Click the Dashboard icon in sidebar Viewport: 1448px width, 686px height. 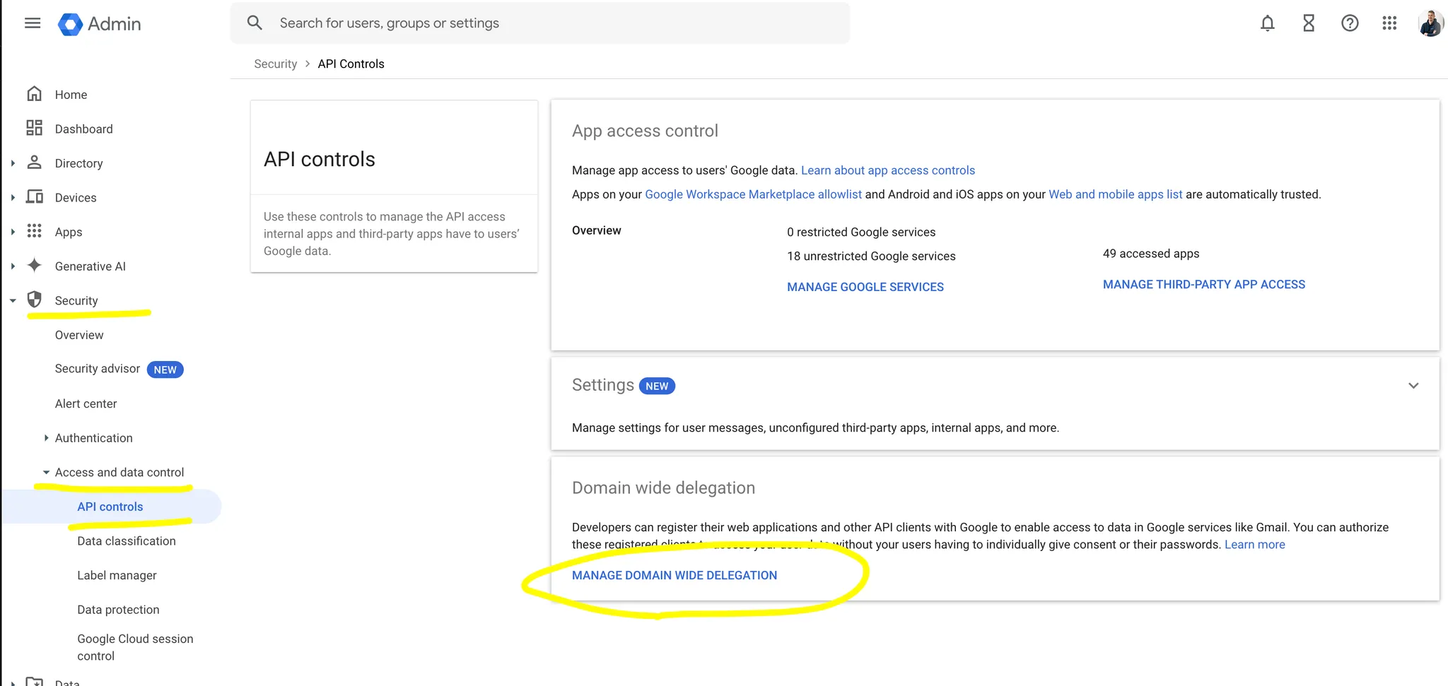tap(34, 128)
